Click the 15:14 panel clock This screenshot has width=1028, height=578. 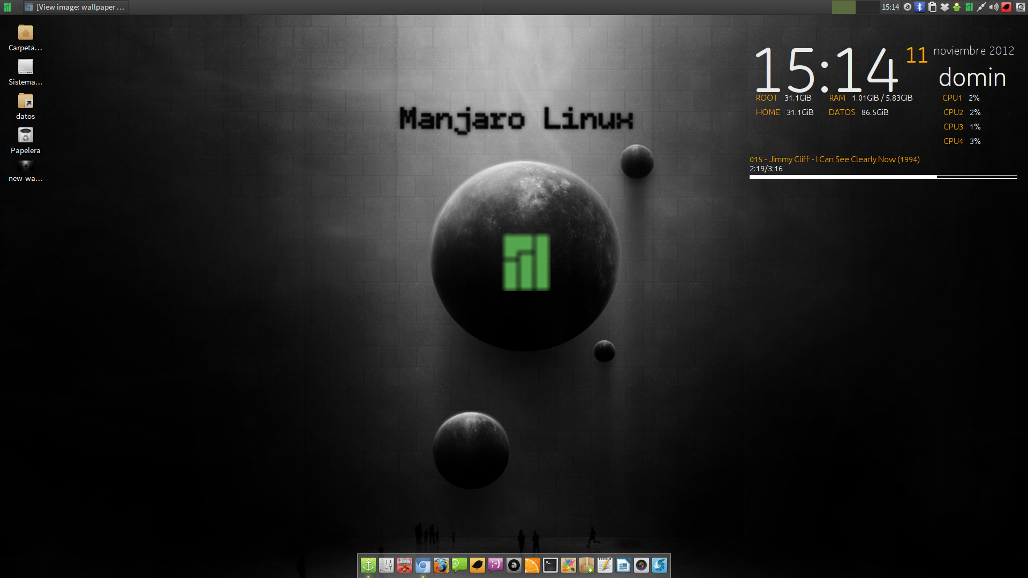pos(890,7)
